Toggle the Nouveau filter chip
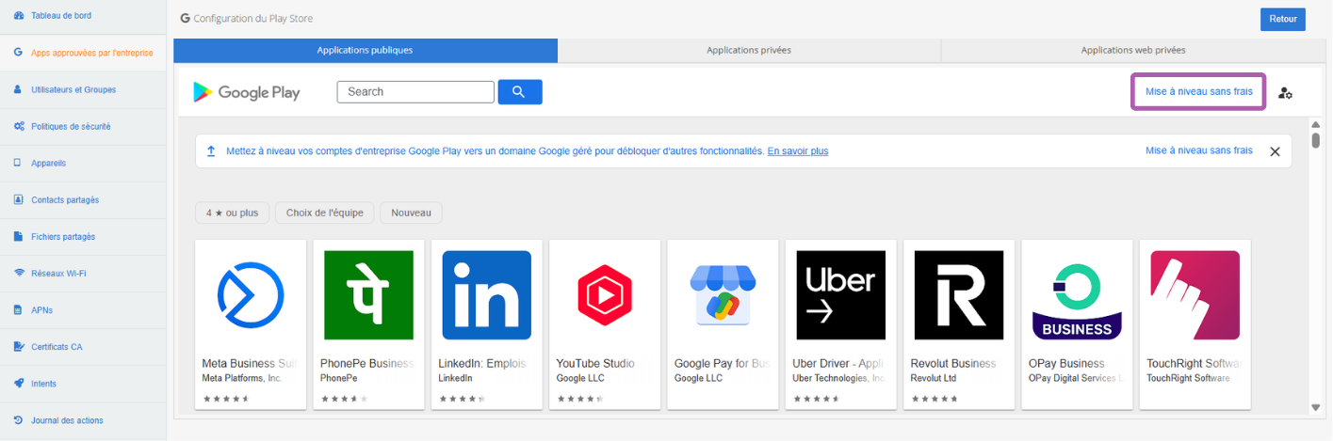Image resolution: width=1333 pixels, height=441 pixels. [411, 213]
